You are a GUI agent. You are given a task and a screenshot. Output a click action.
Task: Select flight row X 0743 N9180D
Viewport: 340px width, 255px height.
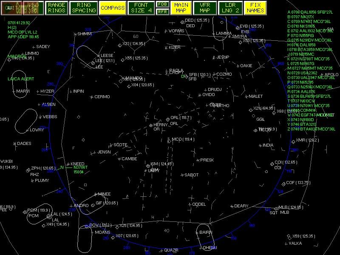[300, 120]
